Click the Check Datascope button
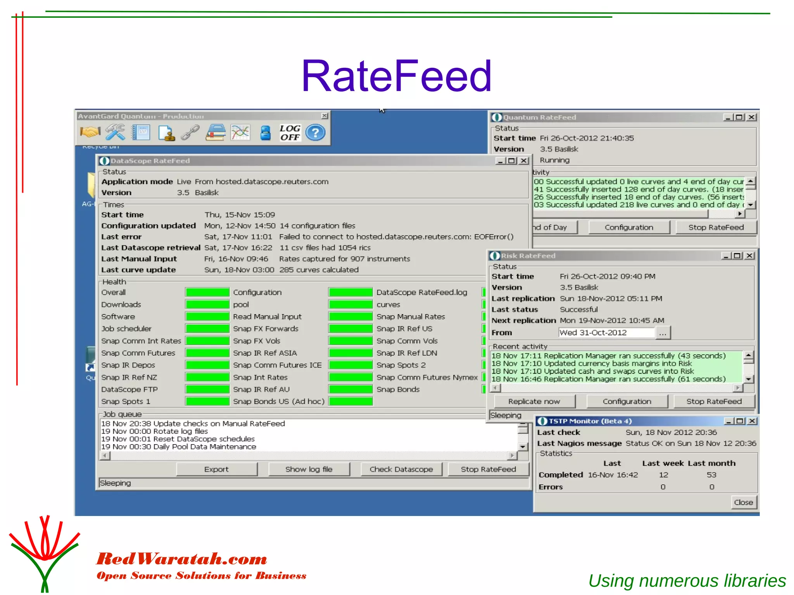Screen dimensions: 794x595 pos(401,469)
